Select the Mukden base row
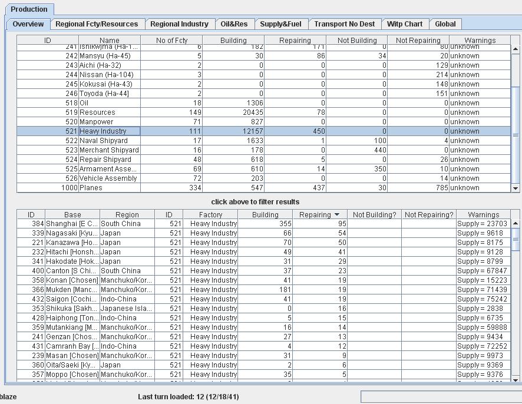This screenshot has width=522, height=404. pyautogui.click(x=263, y=290)
